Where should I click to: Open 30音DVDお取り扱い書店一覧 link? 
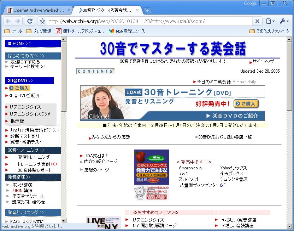coord(225,137)
